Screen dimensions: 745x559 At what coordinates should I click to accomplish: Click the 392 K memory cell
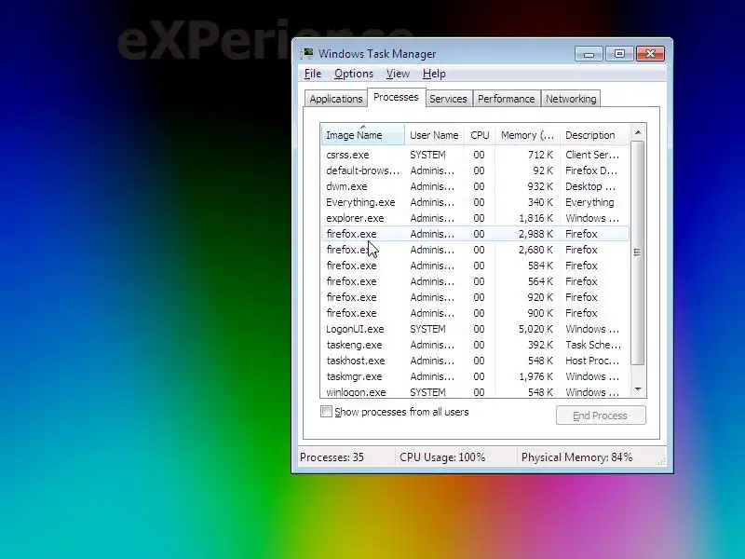pos(540,345)
